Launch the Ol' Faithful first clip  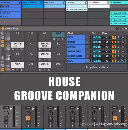point(89,6)
